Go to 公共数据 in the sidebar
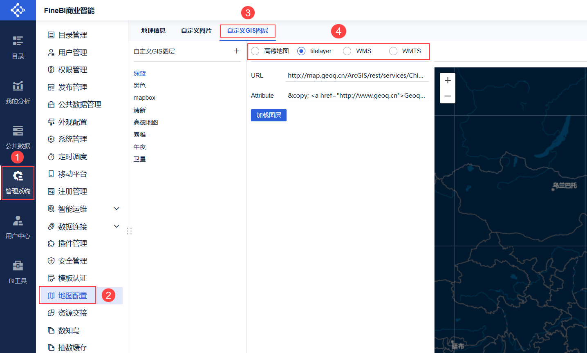This screenshot has height=353, width=587. coord(18,137)
